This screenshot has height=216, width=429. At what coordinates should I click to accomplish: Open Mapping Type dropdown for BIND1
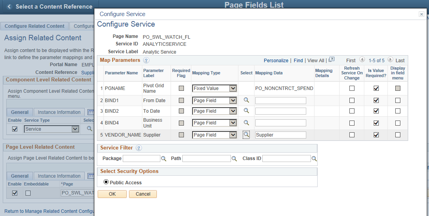(215, 100)
